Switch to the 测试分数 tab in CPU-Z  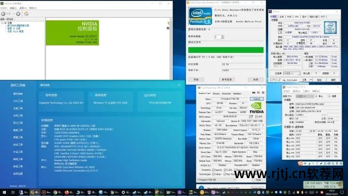(x=314, y=16)
